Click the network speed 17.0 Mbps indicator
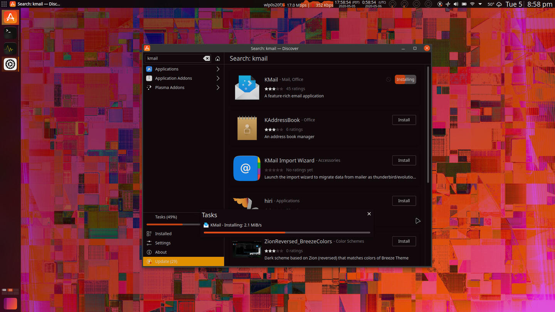Screen dimensions: 555x312 pyautogui.click(x=297, y=5)
